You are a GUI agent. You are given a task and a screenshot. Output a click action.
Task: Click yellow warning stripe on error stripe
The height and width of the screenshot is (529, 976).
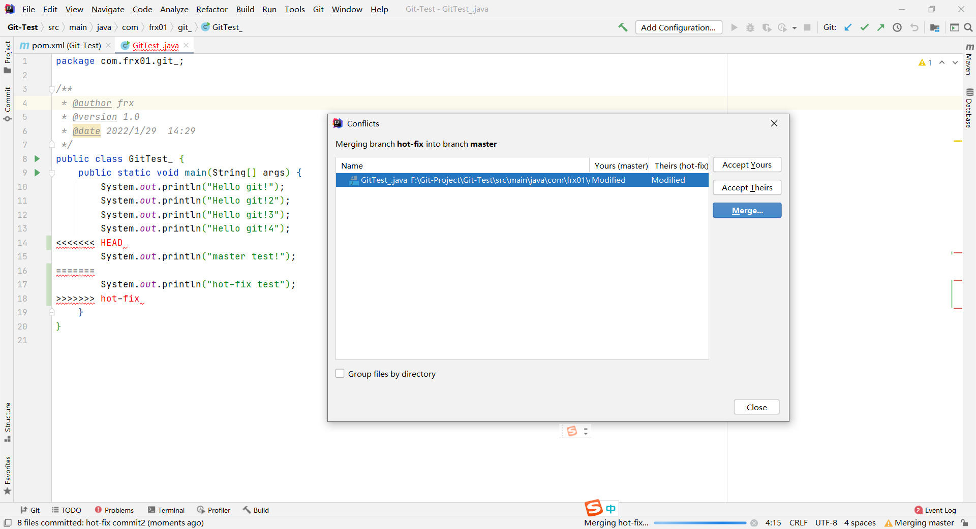click(x=958, y=141)
